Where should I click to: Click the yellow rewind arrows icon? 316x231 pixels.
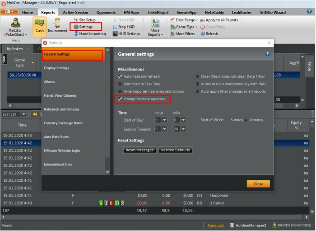click(x=35, y=114)
